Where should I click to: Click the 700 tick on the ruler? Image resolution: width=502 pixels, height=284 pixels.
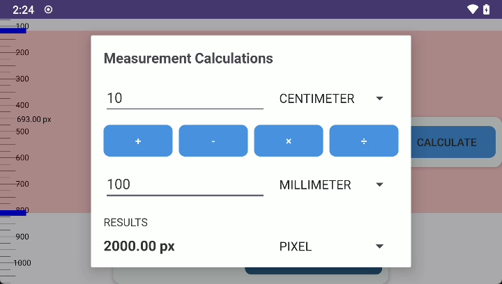(22, 184)
